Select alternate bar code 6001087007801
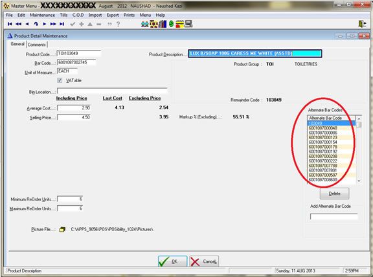Viewport: 373px width, 277px height. tap(332, 170)
